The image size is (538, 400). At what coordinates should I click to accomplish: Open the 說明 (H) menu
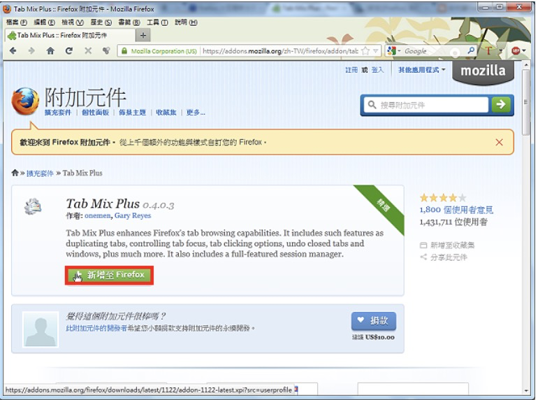[x=186, y=22]
